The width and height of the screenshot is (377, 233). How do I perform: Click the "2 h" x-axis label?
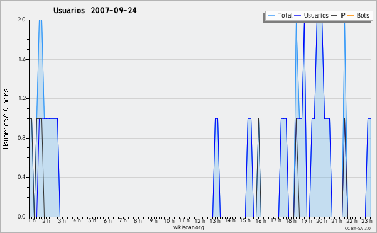(46, 220)
